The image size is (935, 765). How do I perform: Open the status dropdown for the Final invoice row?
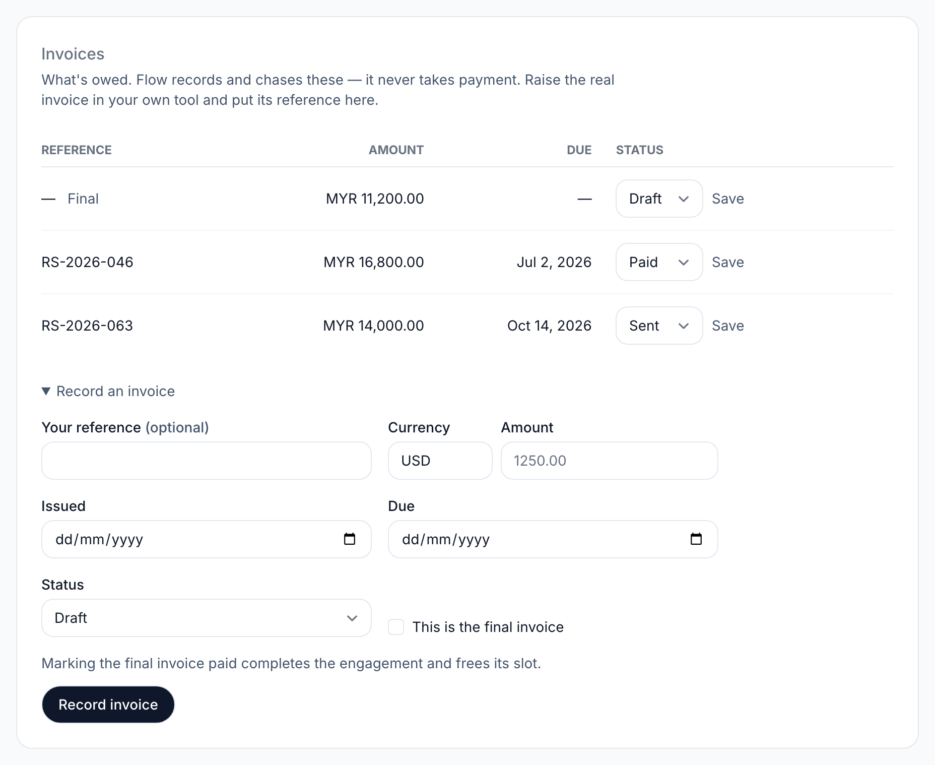coord(659,199)
